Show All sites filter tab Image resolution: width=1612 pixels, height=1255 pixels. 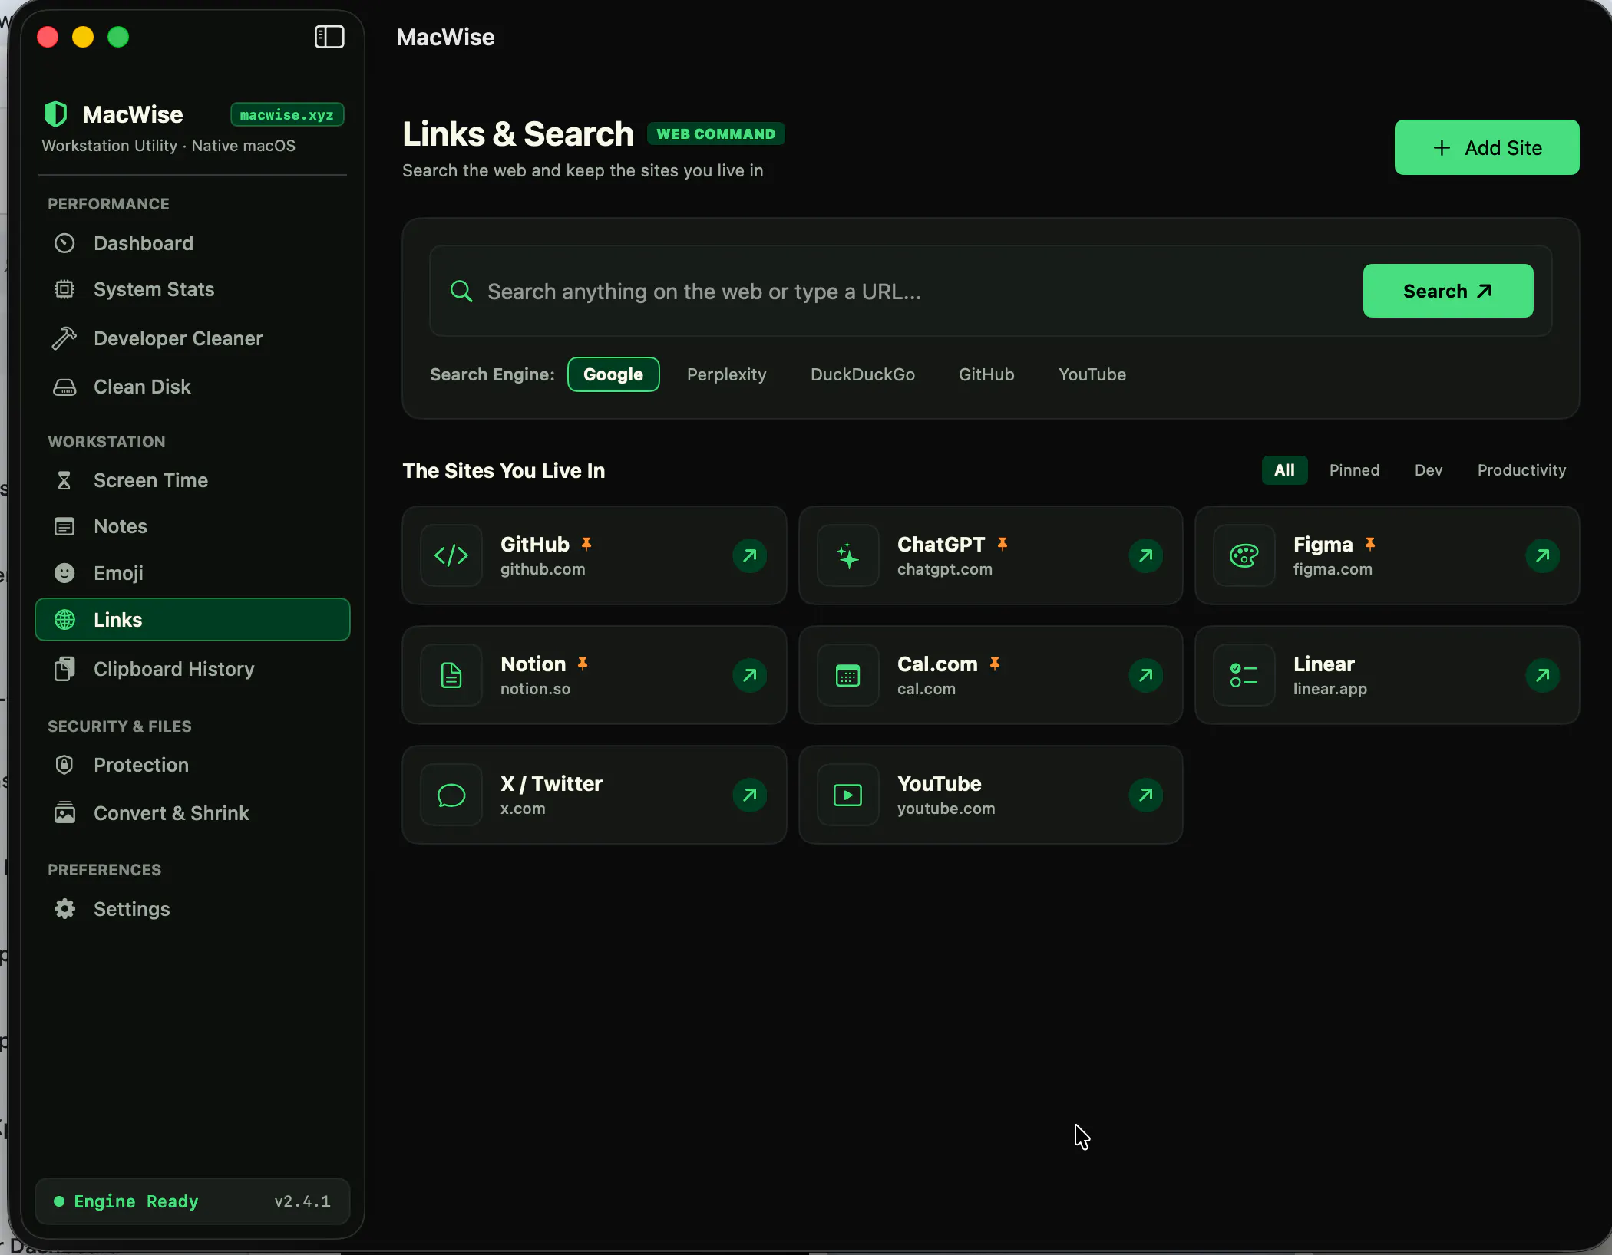(1284, 470)
